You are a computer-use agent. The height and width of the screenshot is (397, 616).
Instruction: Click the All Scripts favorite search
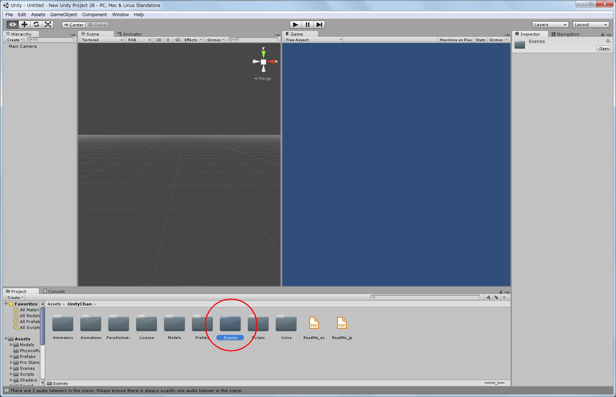(27, 328)
